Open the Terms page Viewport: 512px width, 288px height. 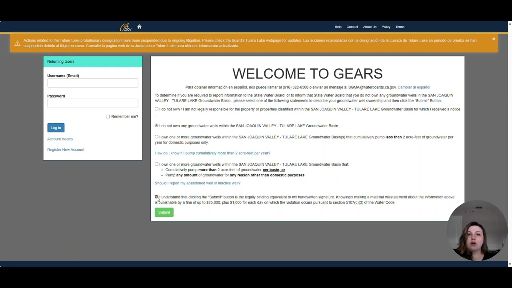pyautogui.click(x=400, y=27)
